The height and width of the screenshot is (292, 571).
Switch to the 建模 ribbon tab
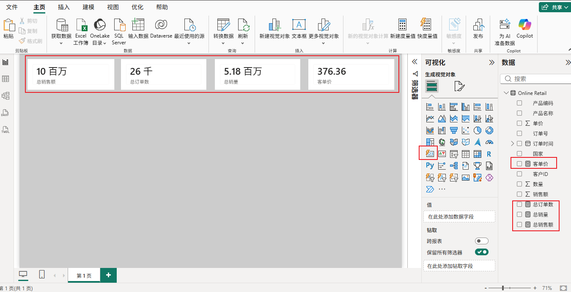coord(88,7)
